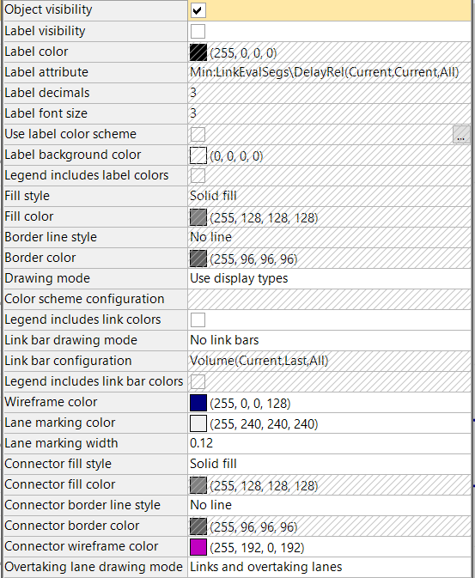Open Overtaking lane drawing mode value
The height and width of the screenshot is (578, 475).
[329, 567]
